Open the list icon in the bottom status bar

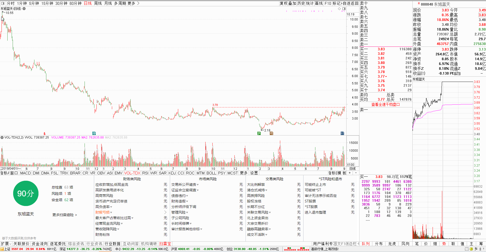coord(467,249)
